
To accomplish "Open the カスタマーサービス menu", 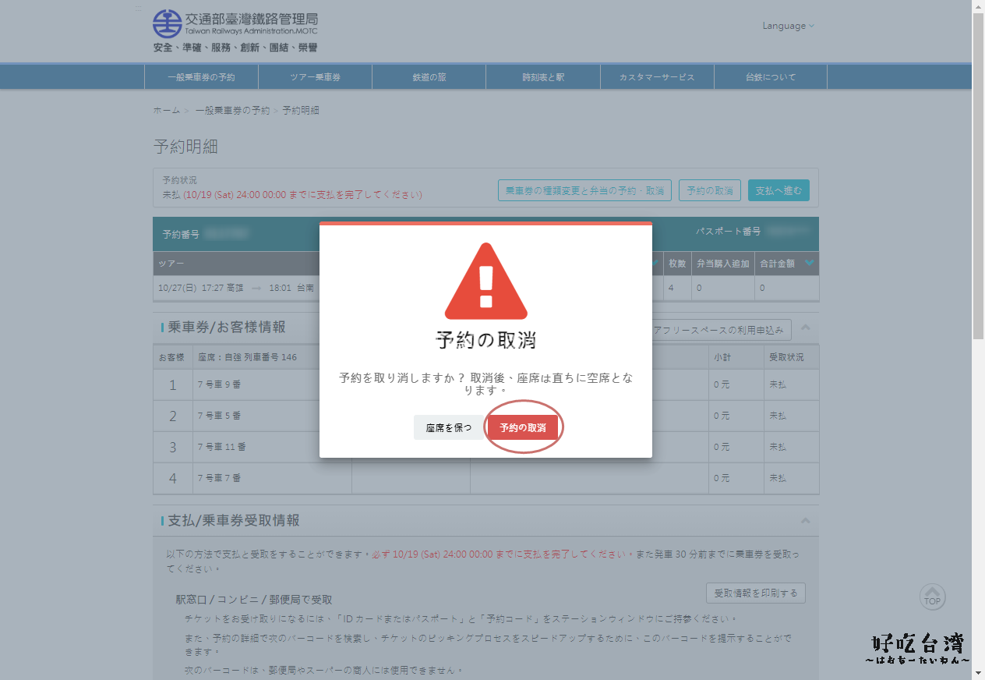I will [x=656, y=77].
